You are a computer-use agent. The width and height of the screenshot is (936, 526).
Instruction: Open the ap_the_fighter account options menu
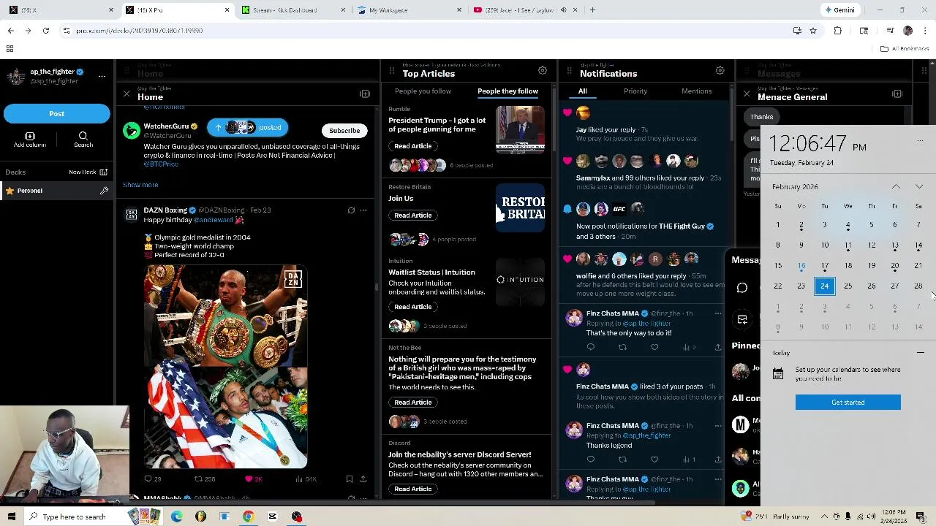point(102,76)
